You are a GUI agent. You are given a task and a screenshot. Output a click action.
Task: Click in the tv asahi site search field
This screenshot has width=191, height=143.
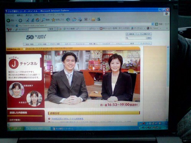pos(136,38)
